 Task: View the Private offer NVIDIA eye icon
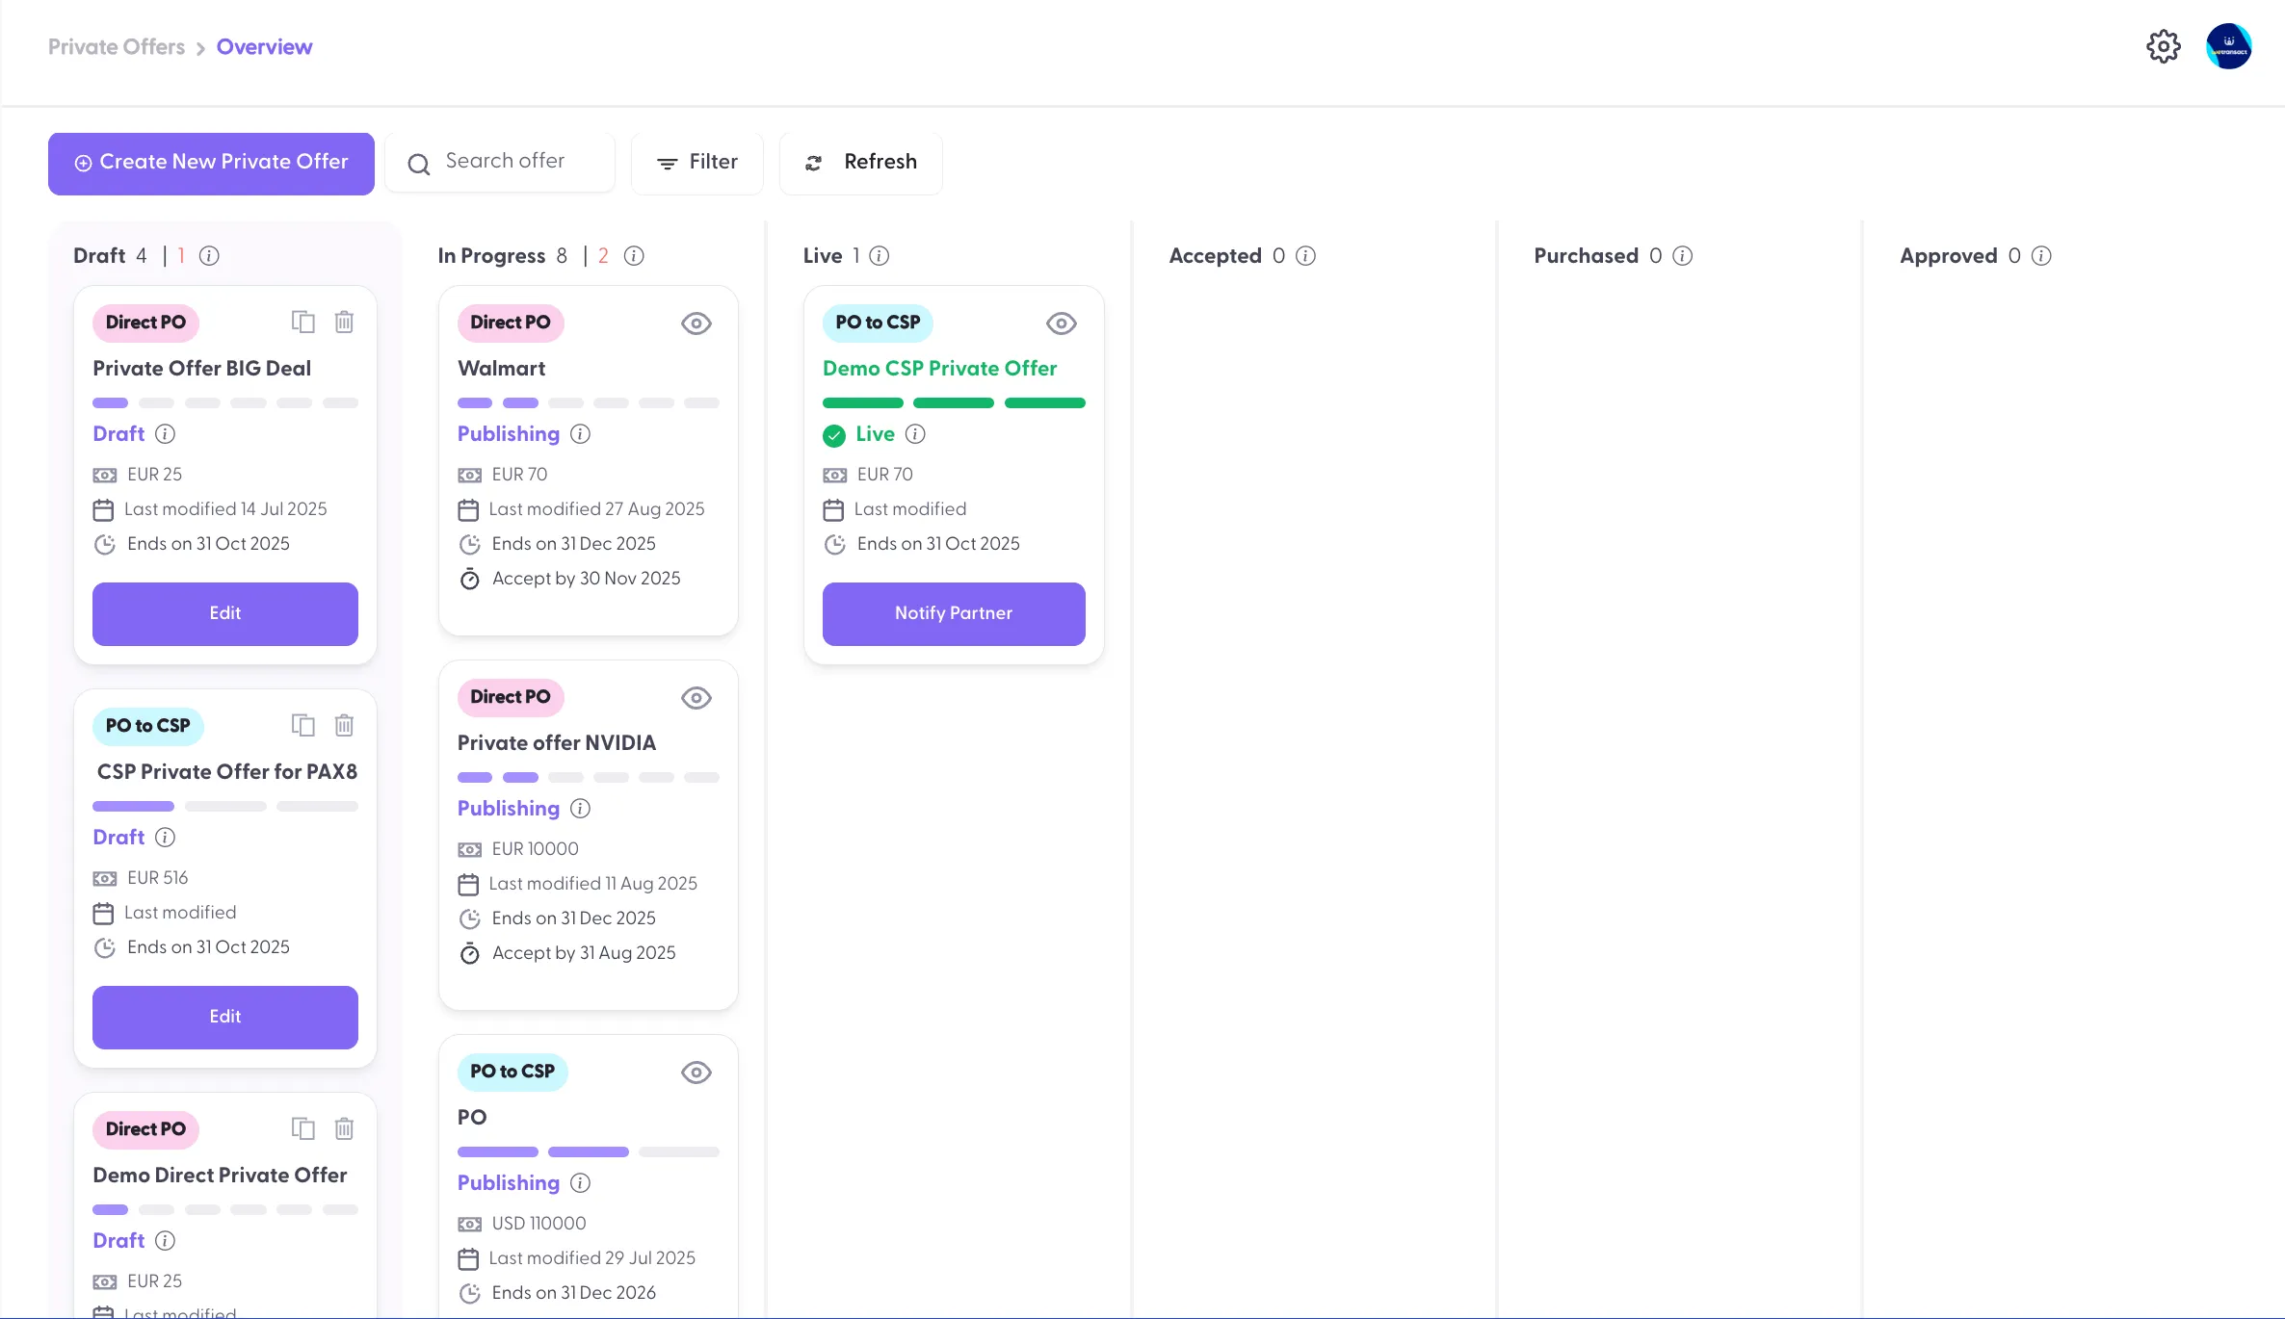[696, 698]
